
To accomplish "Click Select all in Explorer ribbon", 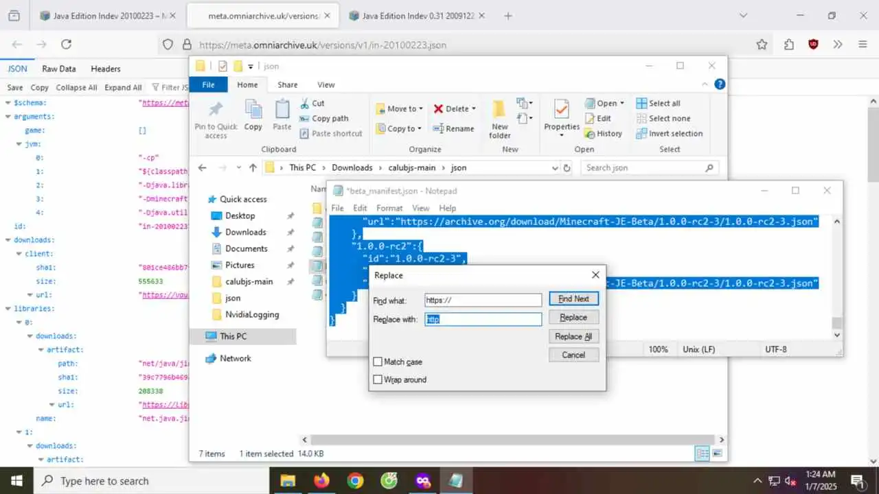I will pos(658,103).
